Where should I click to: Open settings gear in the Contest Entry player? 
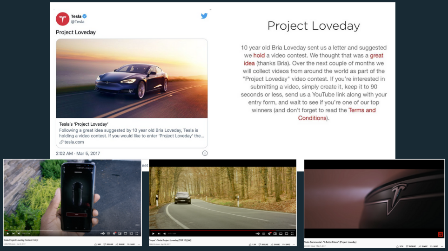[x=114, y=233]
